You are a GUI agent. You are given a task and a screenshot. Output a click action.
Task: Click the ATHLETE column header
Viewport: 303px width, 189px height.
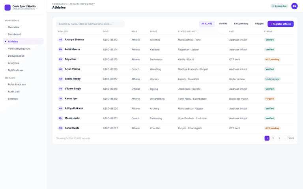coord(63,31)
